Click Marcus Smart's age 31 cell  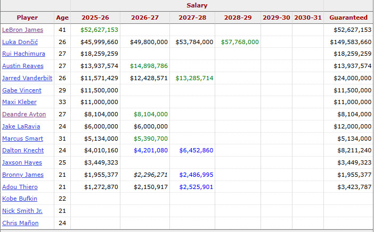coord(62,139)
